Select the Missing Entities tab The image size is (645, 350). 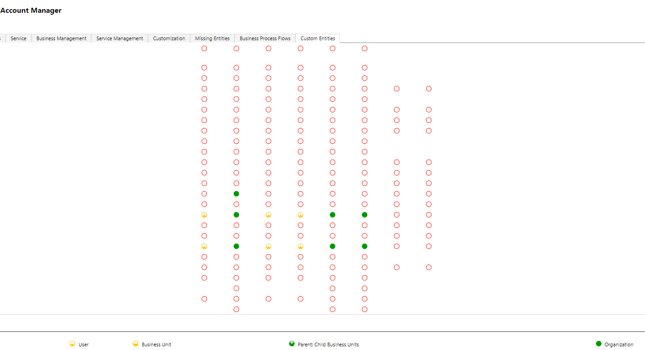click(212, 38)
